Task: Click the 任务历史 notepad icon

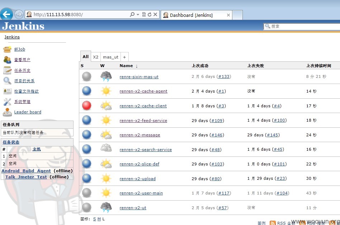Action: (7, 70)
